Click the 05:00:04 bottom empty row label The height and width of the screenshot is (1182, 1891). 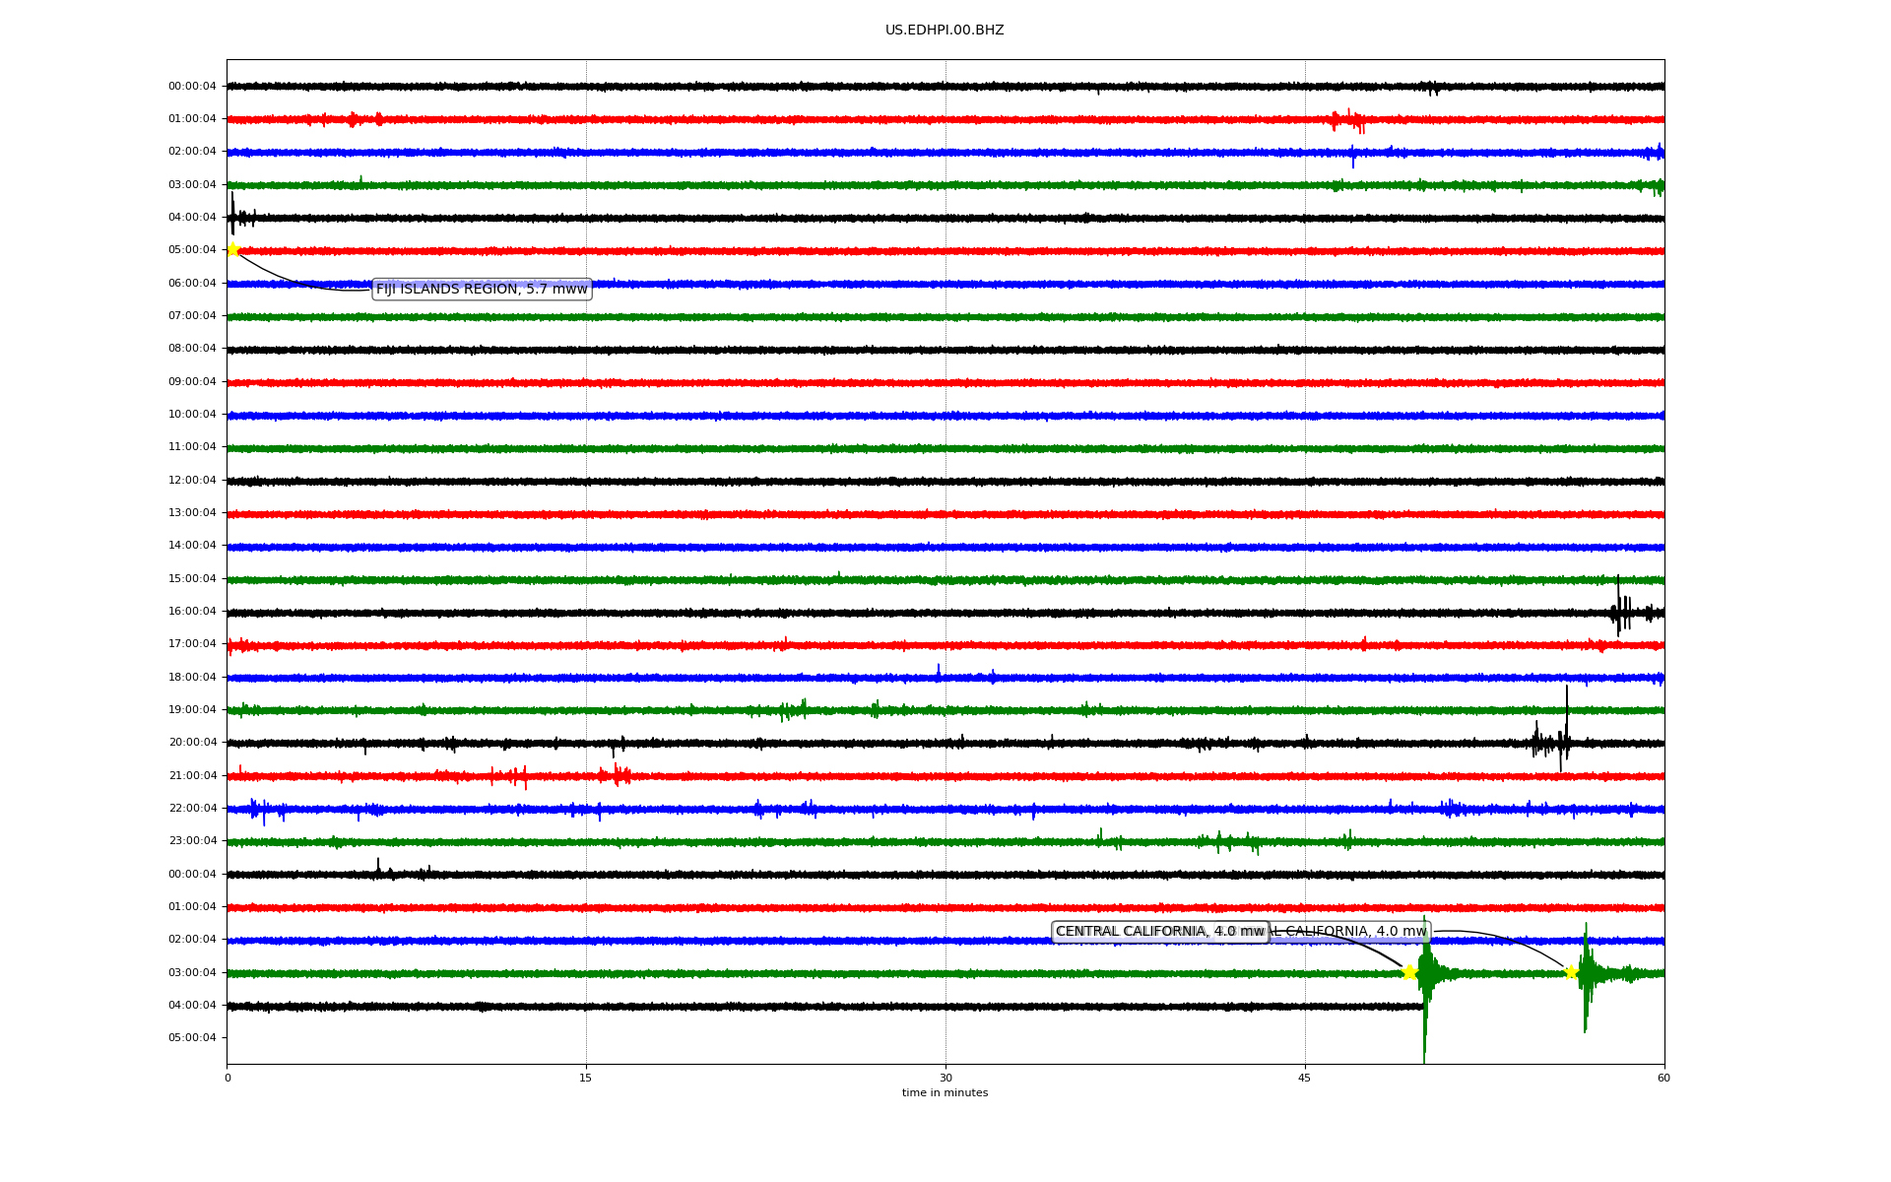[192, 1037]
